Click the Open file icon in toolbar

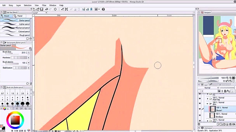point(38,9)
